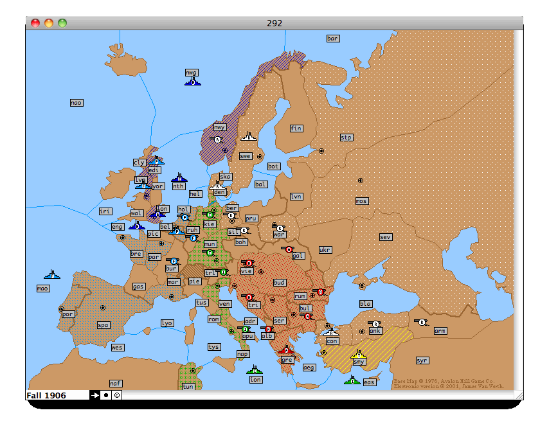Click the window title "292"
549x435 pixels.
[x=274, y=23]
